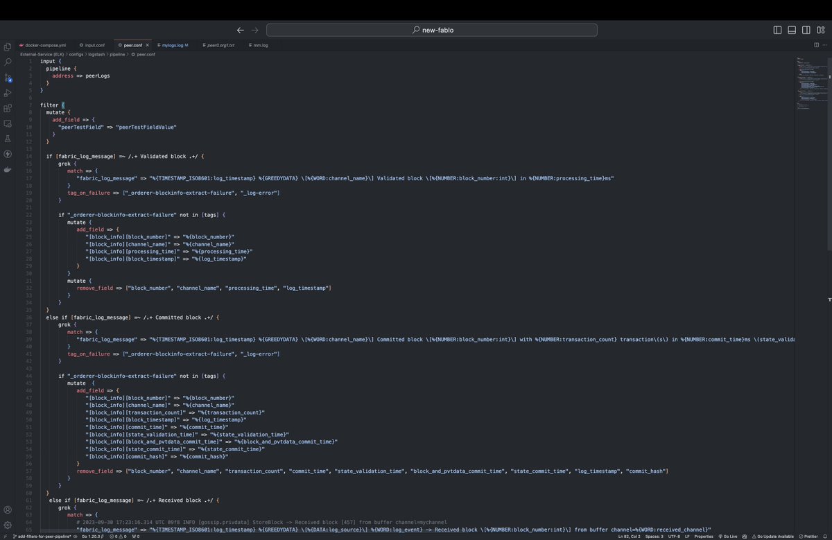Image resolution: width=832 pixels, height=540 pixels.
Task: Open the Source Control view
Action: point(8,78)
